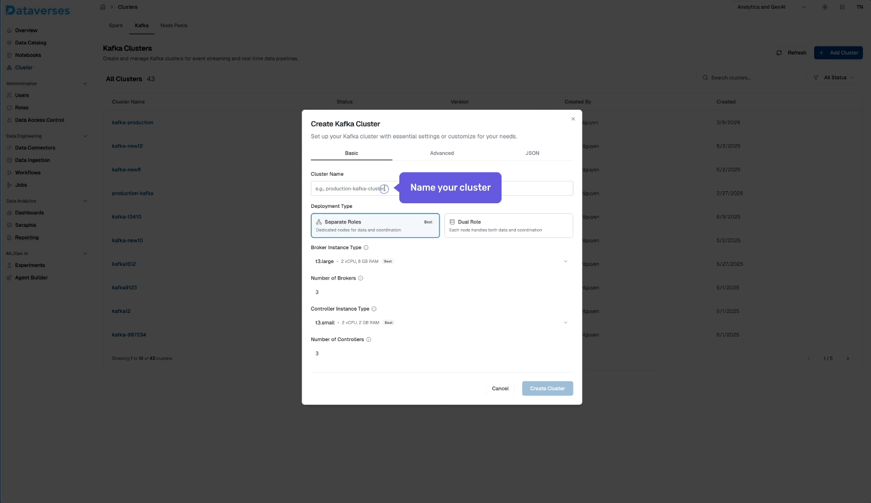The height and width of the screenshot is (503, 871).
Task: Go to next page of clusters
Action: (847, 358)
